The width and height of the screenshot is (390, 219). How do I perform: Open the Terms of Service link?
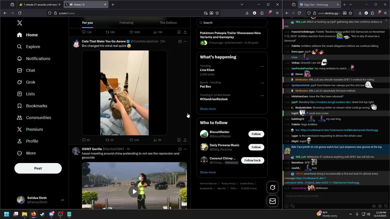point(208,183)
